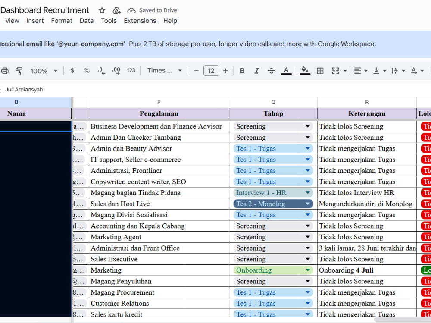Select cell 'IT support, Seller e-commerce'
Screen dimensions: 431x323
coord(159,160)
